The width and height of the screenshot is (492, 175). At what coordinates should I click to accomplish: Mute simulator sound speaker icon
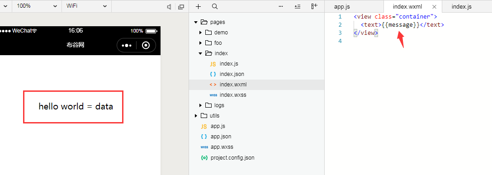pyautogui.click(x=169, y=7)
